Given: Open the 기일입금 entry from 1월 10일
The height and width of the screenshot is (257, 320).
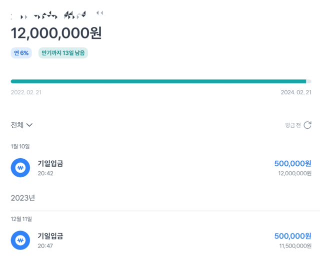Looking at the screenshot, I should pos(50,163).
